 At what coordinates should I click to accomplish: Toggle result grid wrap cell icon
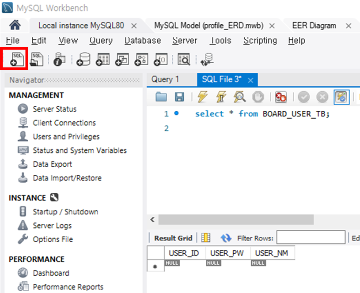pos(206,238)
